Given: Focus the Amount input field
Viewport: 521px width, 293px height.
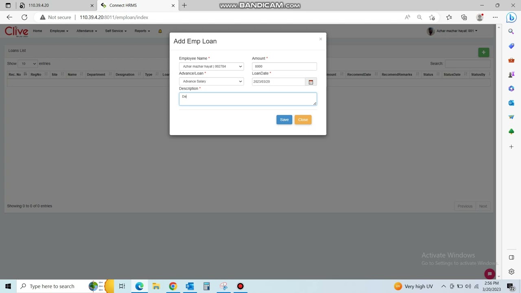Looking at the screenshot, I should pyautogui.click(x=284, y=66).
